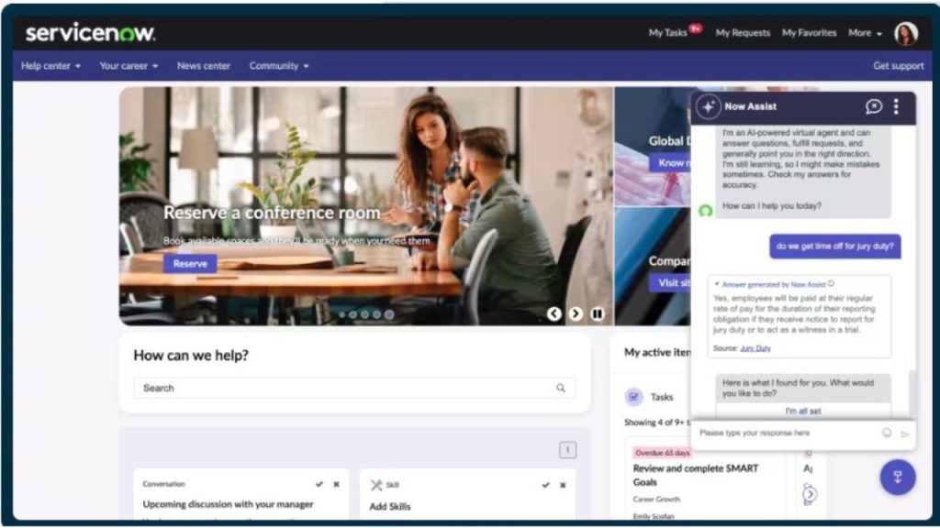Click the How can we help search field
940x528 pixels.
(354, 388)
